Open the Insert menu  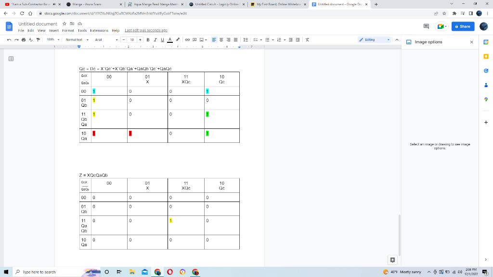click(53, 30)
